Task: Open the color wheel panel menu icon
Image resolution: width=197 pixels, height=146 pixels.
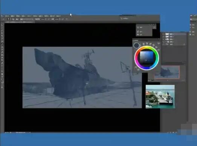Action: (x=159, y=44)
